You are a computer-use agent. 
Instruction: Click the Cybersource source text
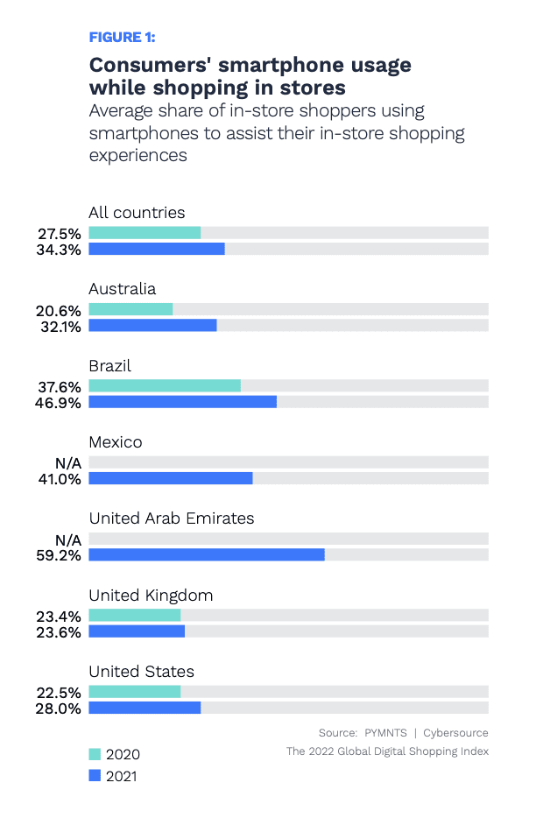click(456, 732)
